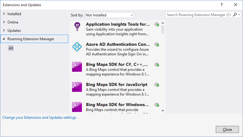Toggle roaming status for Bing Maps C# SDK
243x137 pixels.
(x=157, y=65)
